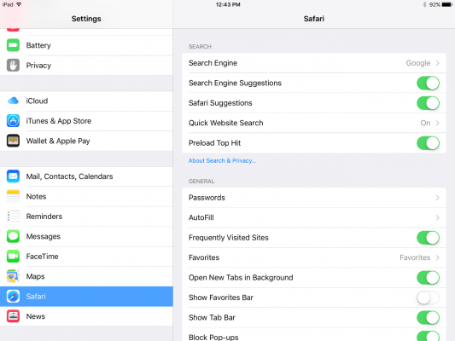Tap the Mail envelope icon

coord(13,176)
